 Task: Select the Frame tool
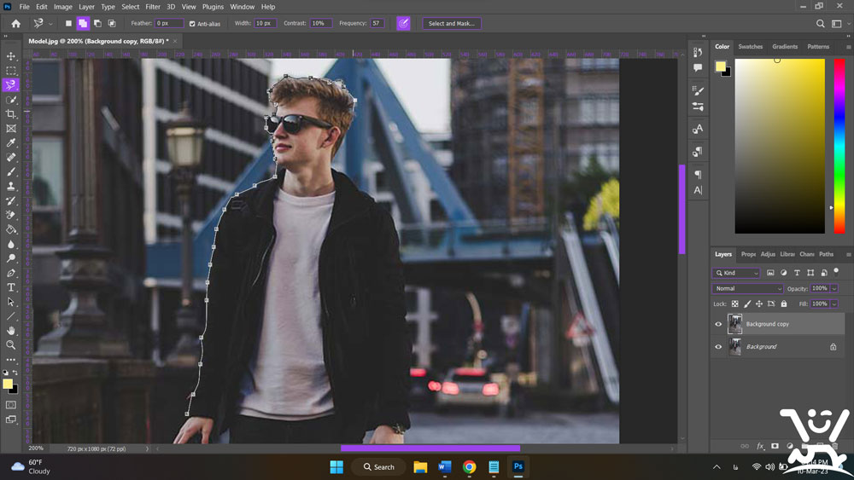pyautogui.click(x=11, y=128)
